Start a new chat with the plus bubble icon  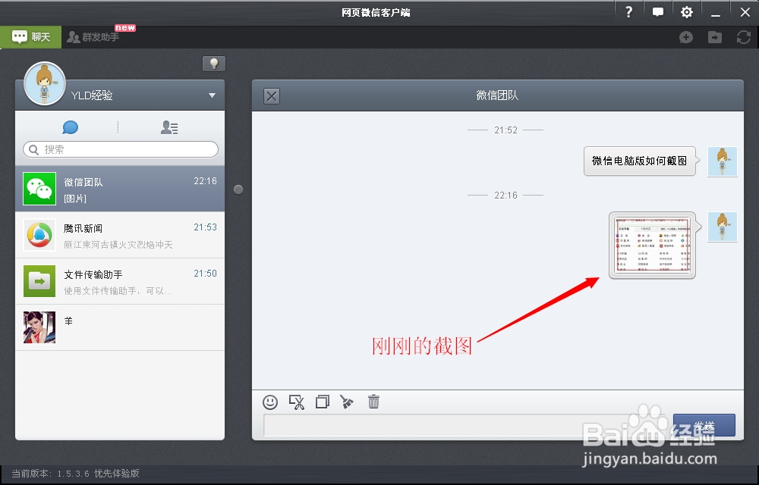[x=685, y=36]
